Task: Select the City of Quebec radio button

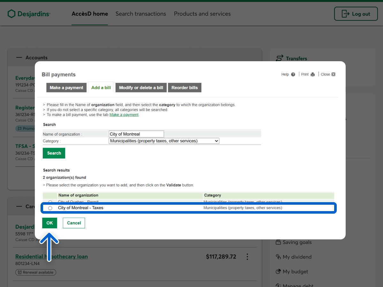Action: 50,202
